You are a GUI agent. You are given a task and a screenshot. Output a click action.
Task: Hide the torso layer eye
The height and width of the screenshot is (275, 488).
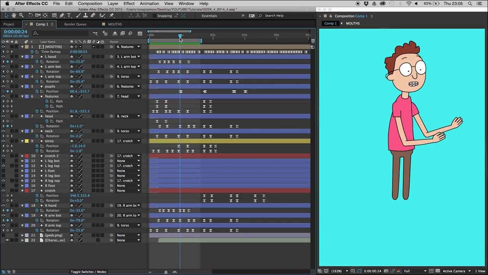(3, 141)
